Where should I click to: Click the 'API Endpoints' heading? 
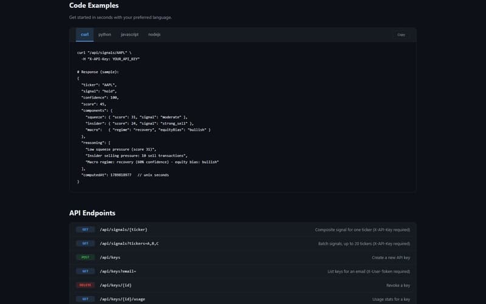tap(92, 213)
